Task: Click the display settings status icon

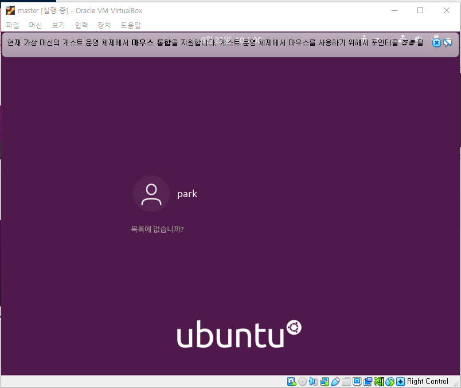Action: pos(357,382)
